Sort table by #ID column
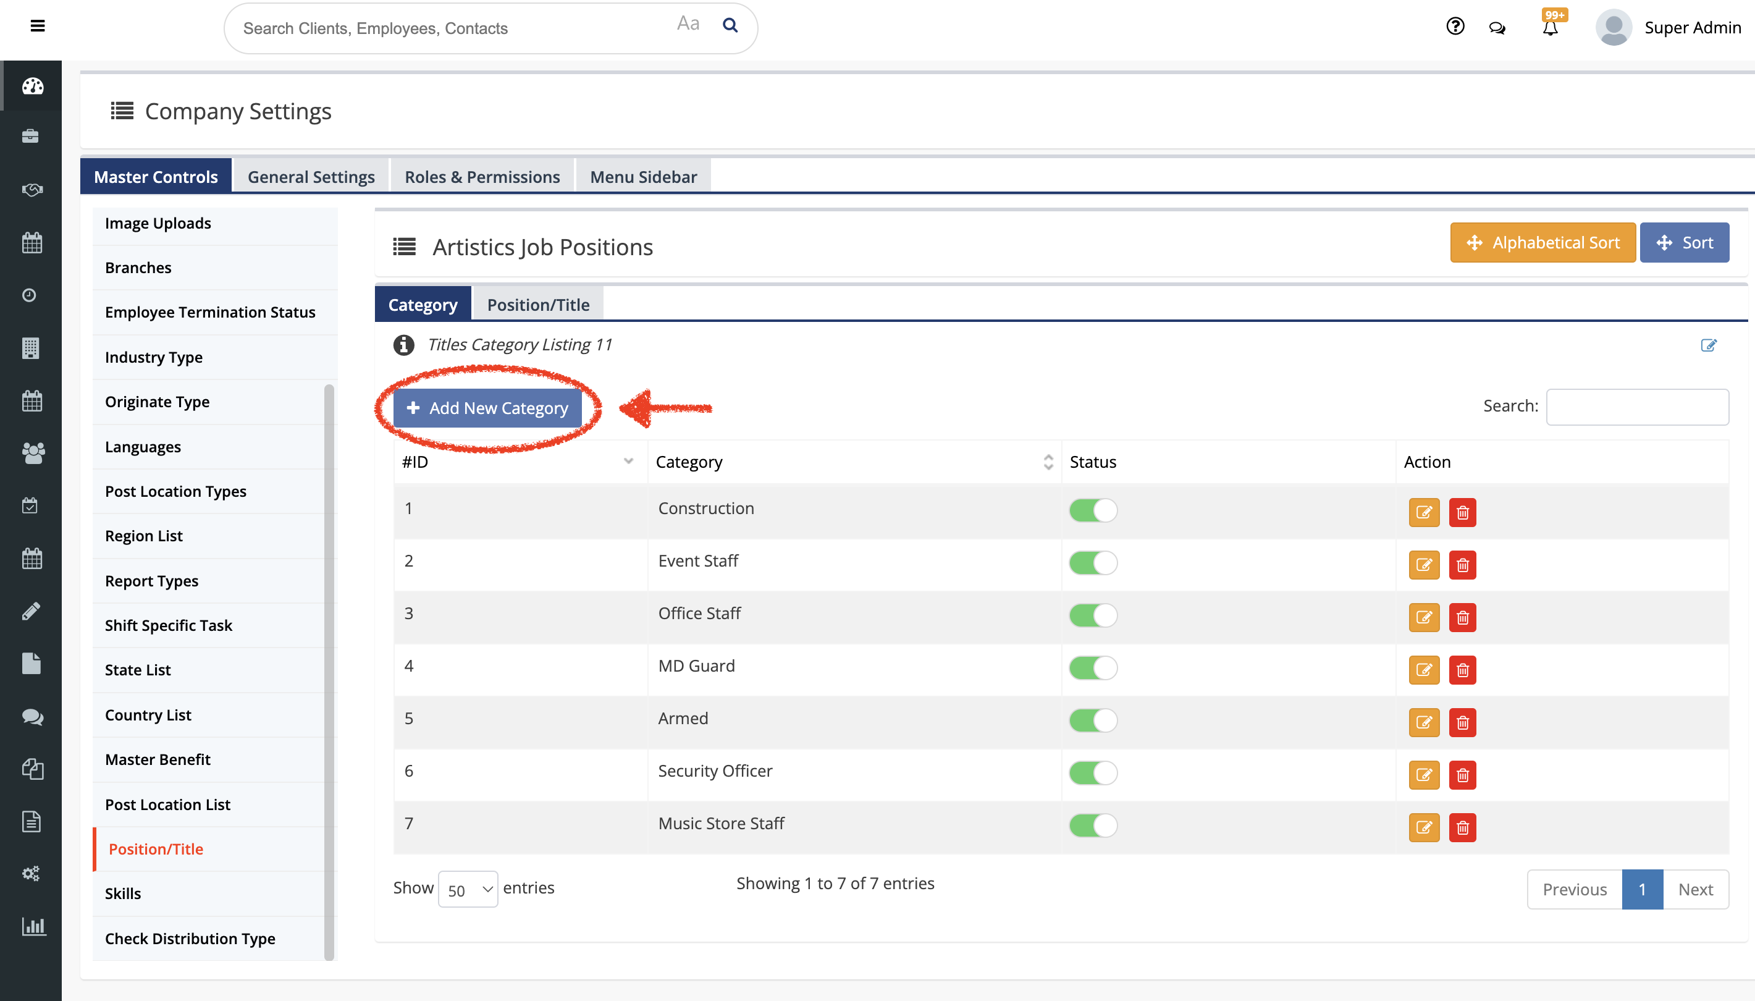 [520, 462]
